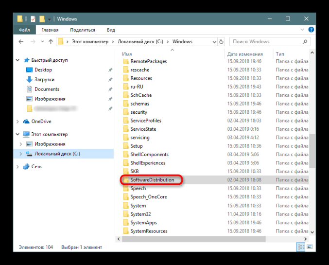
Task: Select the SystemResources folder
Action: pyautogui.click(x=149, y=231)
